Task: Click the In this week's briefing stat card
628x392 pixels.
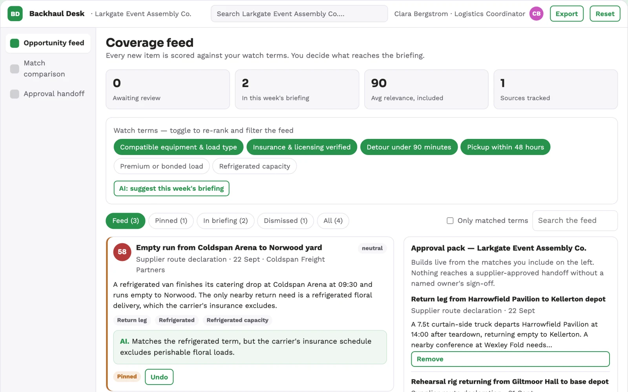Action: [x=297, y=89]
